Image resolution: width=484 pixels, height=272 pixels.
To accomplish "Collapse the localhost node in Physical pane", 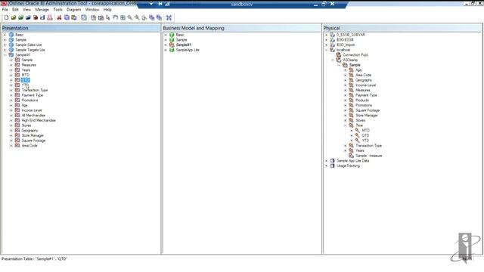I will 326,50.
